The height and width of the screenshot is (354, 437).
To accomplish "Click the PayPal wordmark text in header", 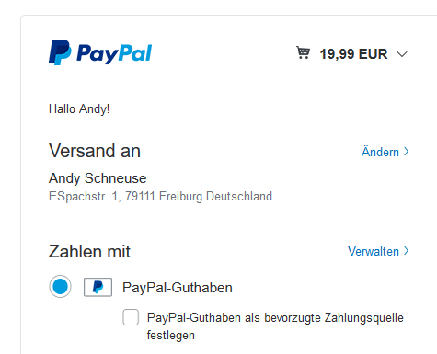I will pyautogui.click(x=114, y=54).
